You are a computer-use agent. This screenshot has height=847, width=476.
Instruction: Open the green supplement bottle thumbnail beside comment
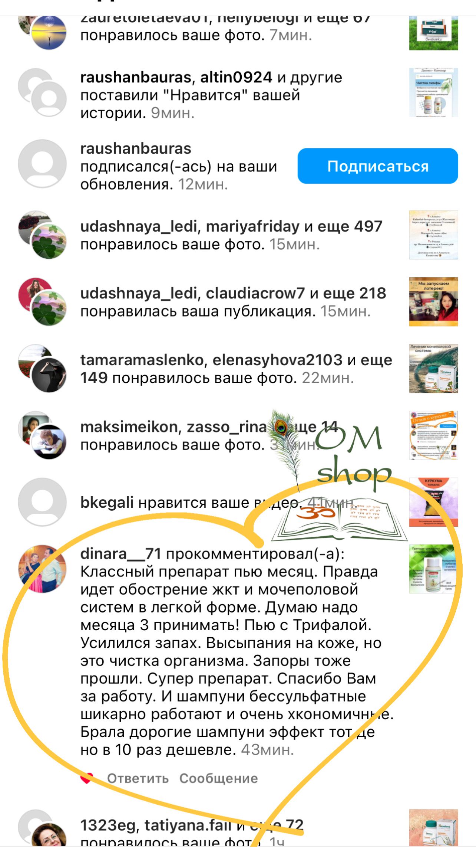coord(433,569)
